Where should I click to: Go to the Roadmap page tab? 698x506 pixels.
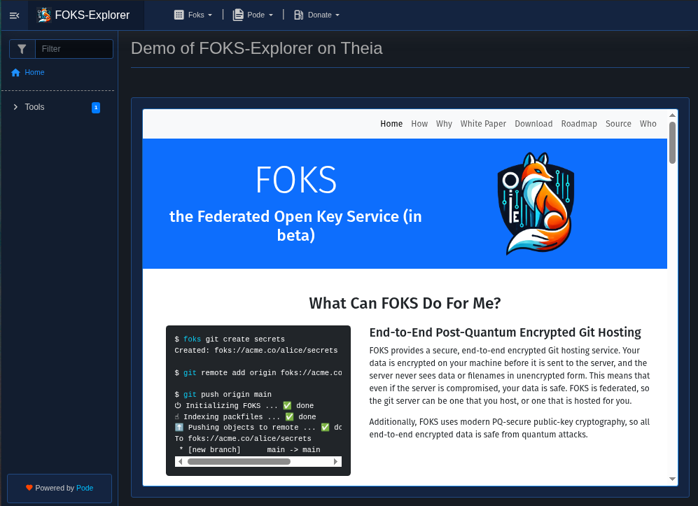(579, 124)
